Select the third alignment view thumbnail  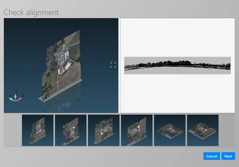[104, 130]
